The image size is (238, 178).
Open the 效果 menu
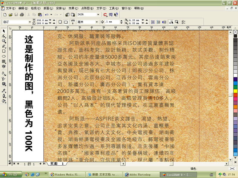(x=73, y=8)
